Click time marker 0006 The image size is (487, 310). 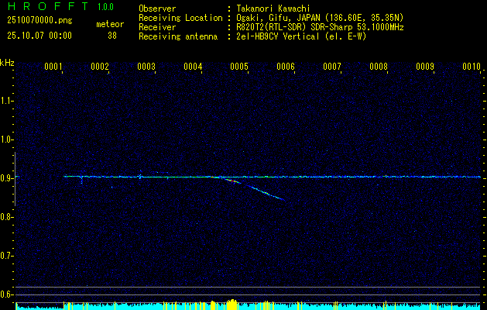tap(286, 67)
